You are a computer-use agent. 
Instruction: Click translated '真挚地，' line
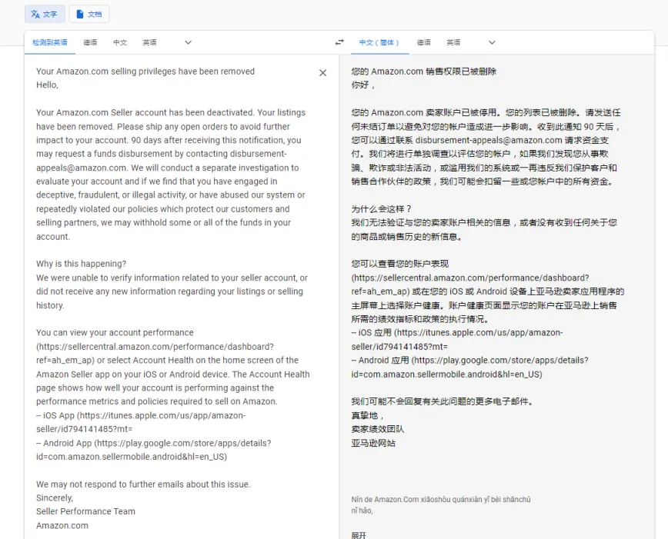[x=368, y=415]
